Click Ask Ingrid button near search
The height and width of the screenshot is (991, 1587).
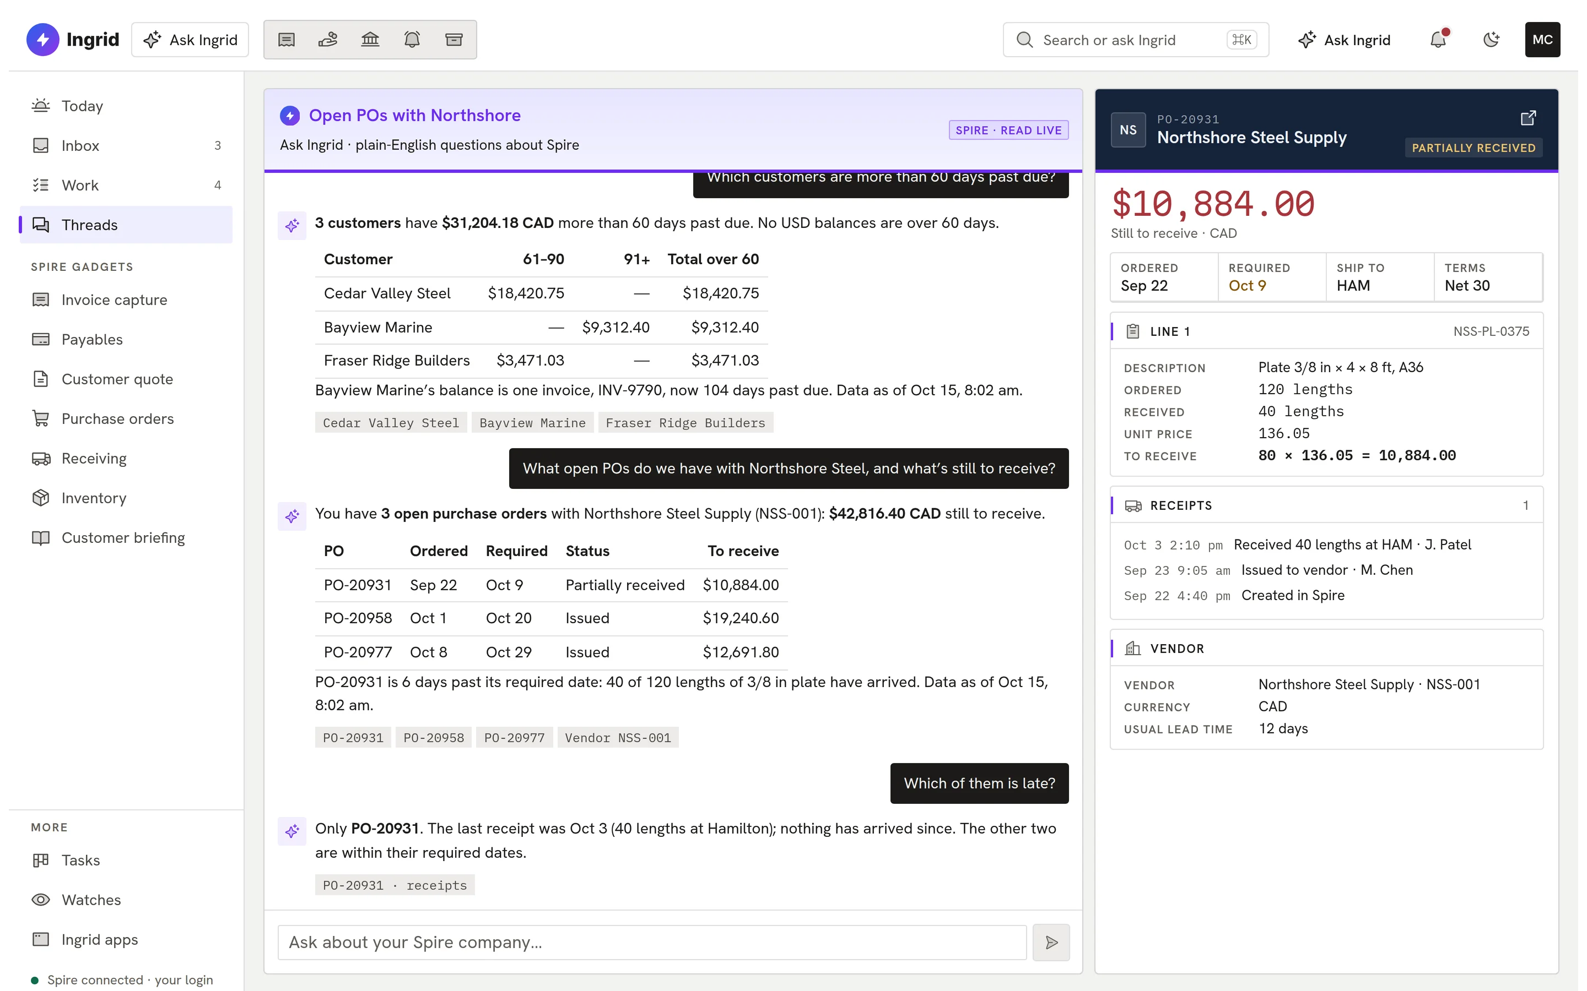click(1345, 40)
